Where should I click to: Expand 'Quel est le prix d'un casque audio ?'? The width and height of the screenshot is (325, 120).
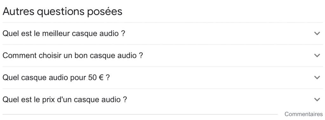(x=163, y=99)
